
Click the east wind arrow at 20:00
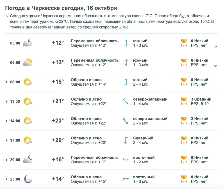click(126, 159)
